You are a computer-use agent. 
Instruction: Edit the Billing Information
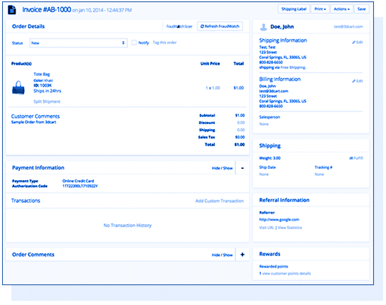tap(358, 81)
